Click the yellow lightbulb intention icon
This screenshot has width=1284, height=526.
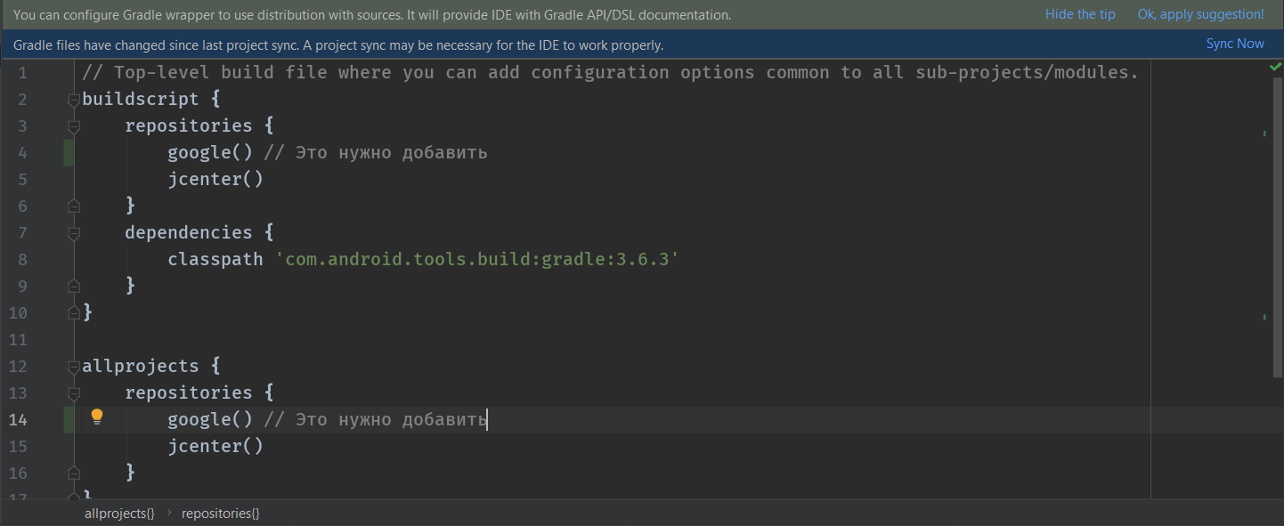pyautogui.click(x=97, y=417)
